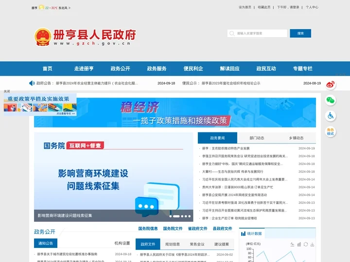Open 专题专栏 navigation menu
The height and width of the screenshot is (262, 350).
pos(303,68)
